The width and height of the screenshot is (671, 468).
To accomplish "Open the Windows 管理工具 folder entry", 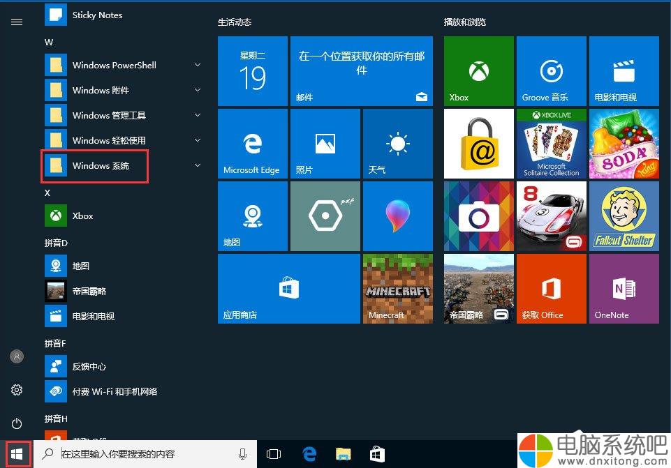I will tap(124, 115).
